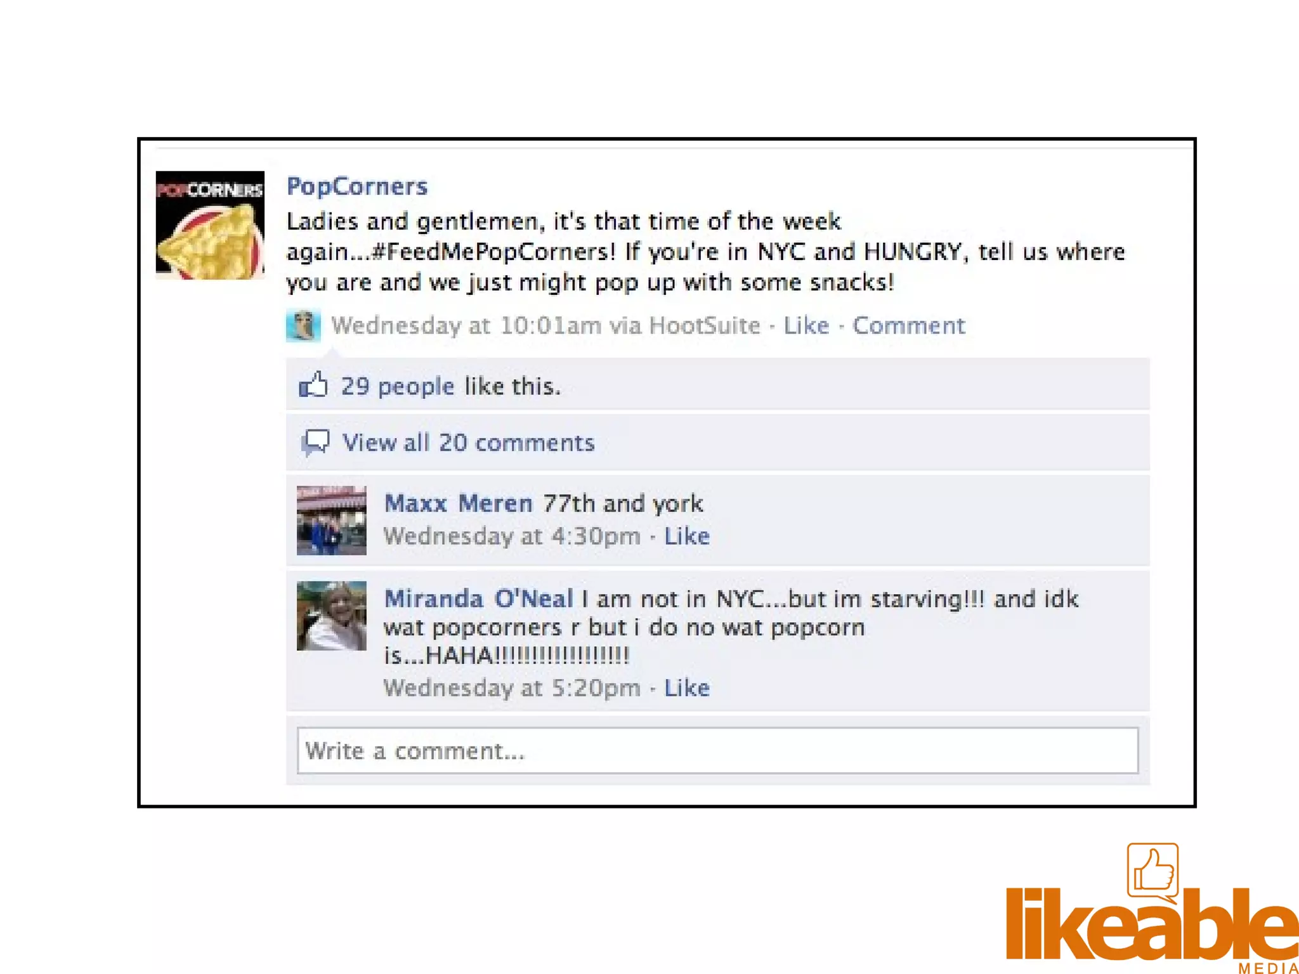Open Maxx Meren's profile photo
The image size is (1299, 974).
click(x=332, y=521)
